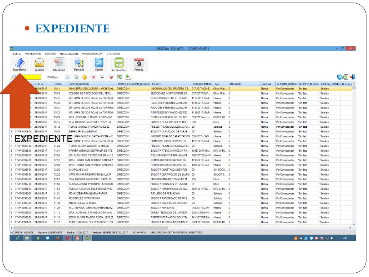Click the exit door icon
Screen dimensions: 369x277
click(352, 77)
